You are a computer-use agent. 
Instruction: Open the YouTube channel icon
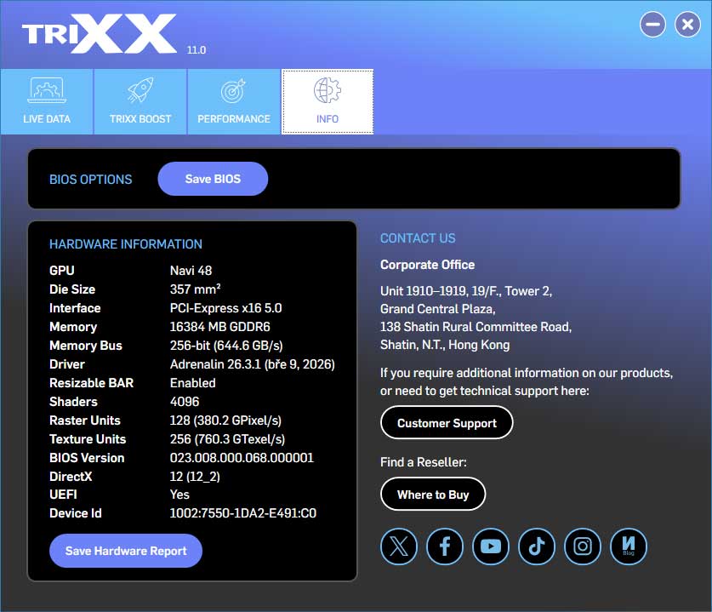[491, 546]
